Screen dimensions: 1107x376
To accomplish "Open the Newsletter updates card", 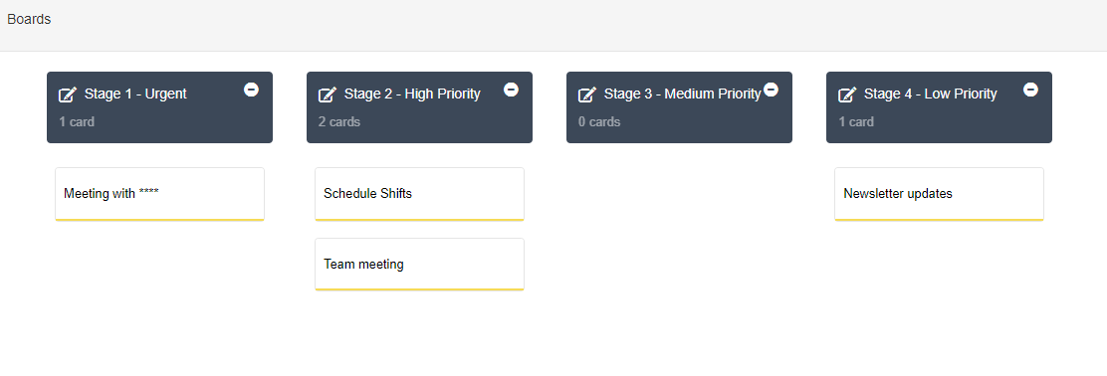I will 939,194.
